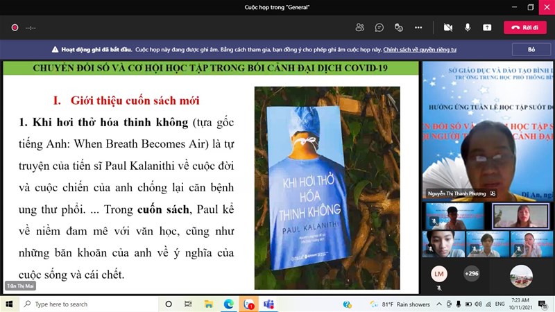Open the reactions and raise hand icon
The image size is (555, 312).
click(x=398, y=28)
